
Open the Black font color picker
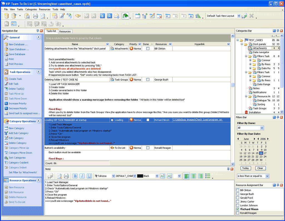[x=157, y=176]
